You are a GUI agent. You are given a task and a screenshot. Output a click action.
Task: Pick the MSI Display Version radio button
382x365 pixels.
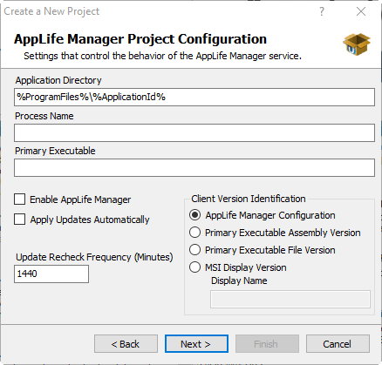pos(194,267)
